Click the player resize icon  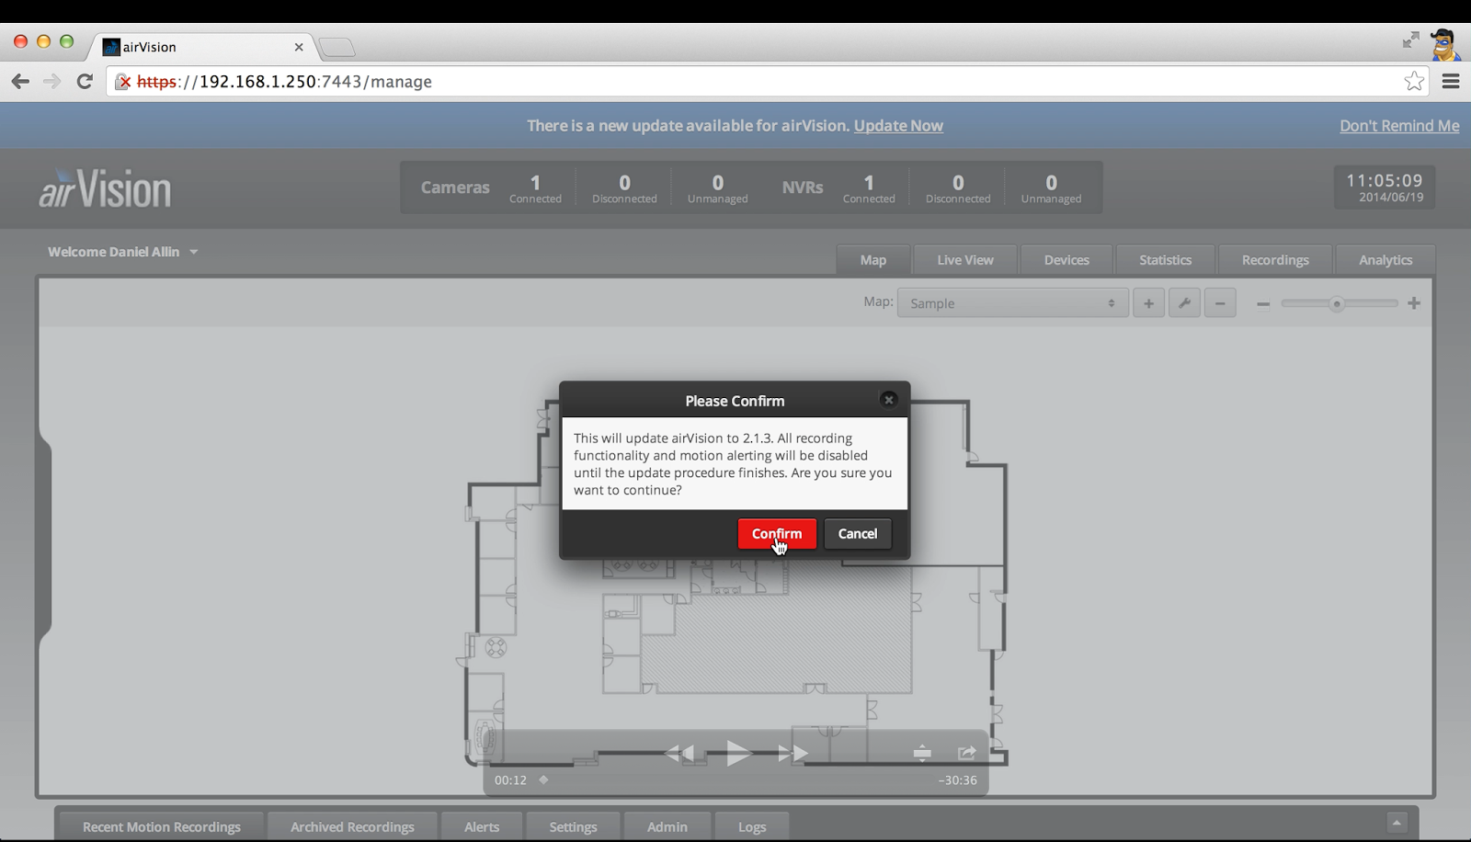(x=922, y=754)
